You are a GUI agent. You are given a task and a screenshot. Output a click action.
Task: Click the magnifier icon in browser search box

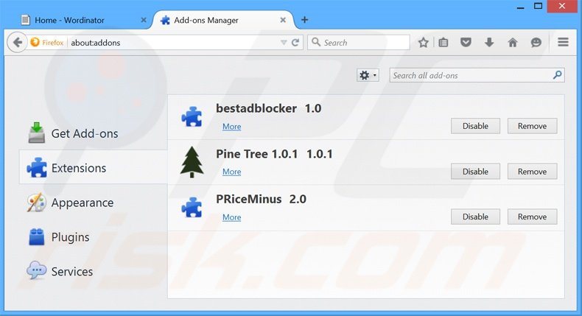point(316,42)
